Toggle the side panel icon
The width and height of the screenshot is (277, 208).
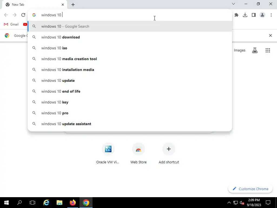[254, 15]
